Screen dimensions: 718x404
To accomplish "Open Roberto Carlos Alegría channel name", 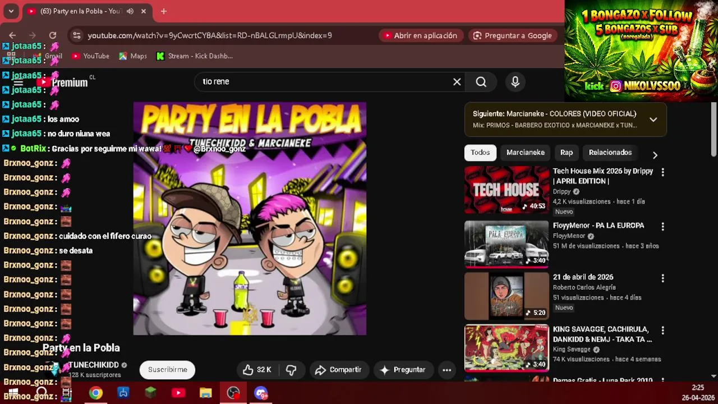I will (584, 287).
